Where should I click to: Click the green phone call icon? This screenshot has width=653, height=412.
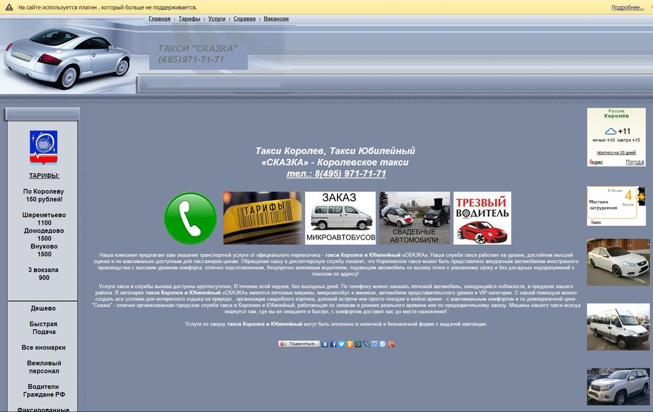(190, 218)
